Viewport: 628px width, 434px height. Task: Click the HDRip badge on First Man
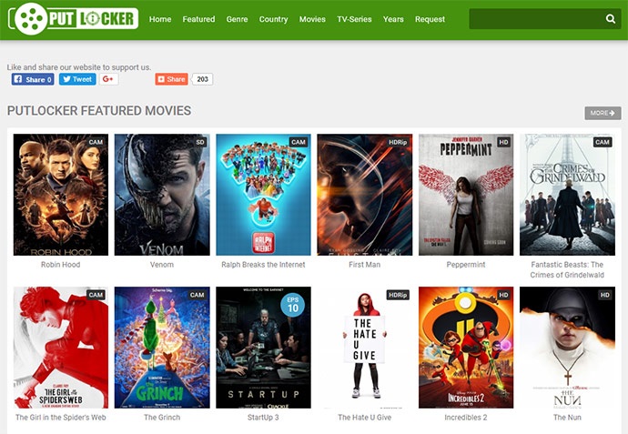[x=398, y=142]
